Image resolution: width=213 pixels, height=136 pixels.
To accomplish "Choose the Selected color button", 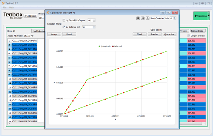I will tap(154, 34).
